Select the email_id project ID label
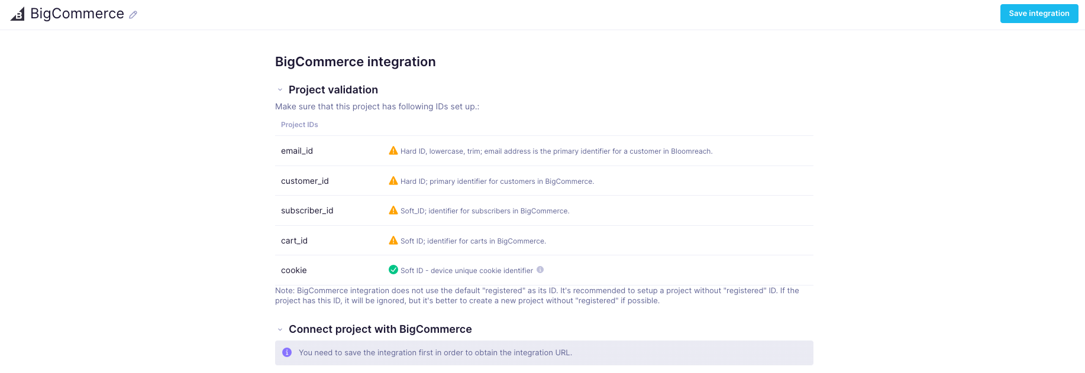 point(297,151)
